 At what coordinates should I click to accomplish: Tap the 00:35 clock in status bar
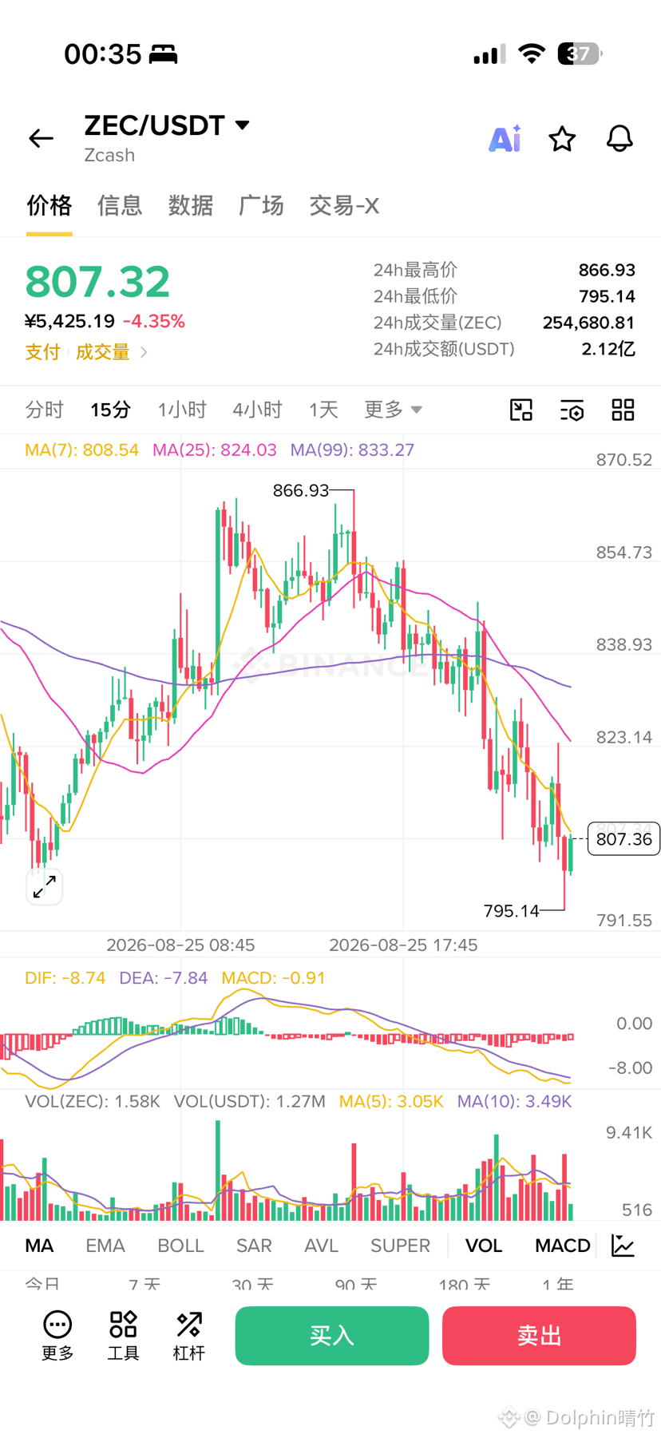point(103,53)
